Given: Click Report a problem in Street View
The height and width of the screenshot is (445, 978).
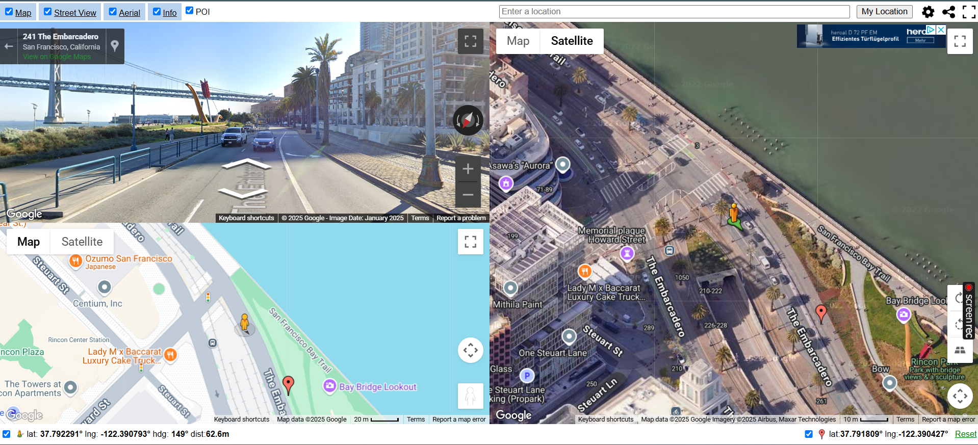Looking at the screenshot, I should click(x=461, y=218).
